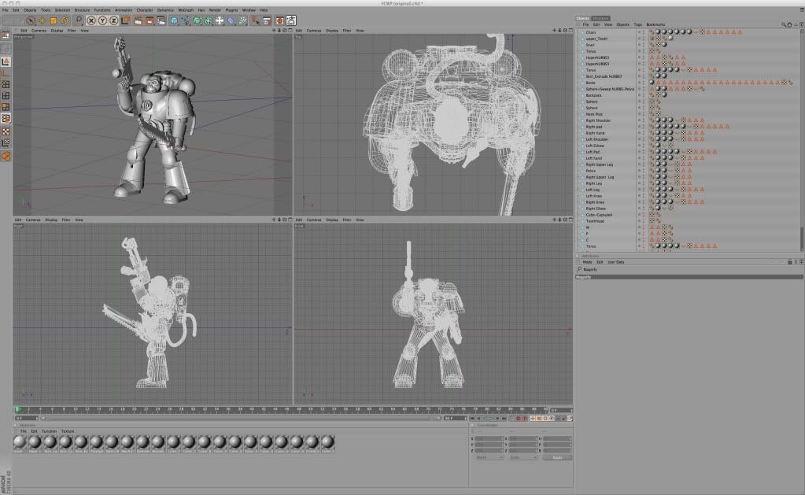
Task: Open the World coordinate dropdown
Action: (489, 457)
